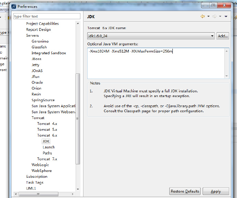Click the back navigation arrow icon
This screenshot has height=198, width=237.
point(203,16)
